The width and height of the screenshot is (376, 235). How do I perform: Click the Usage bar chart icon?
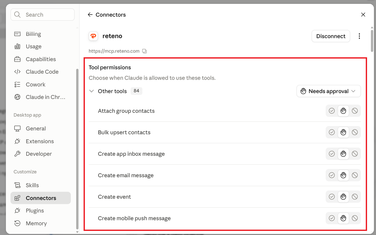17,46
